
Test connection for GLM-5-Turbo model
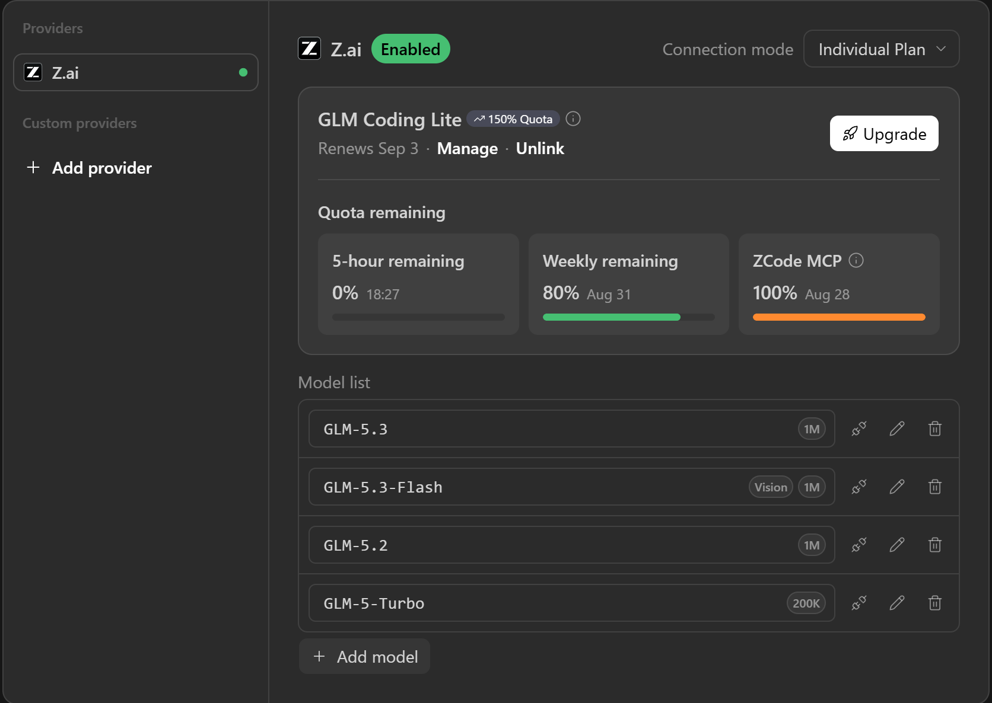(859, 603)
